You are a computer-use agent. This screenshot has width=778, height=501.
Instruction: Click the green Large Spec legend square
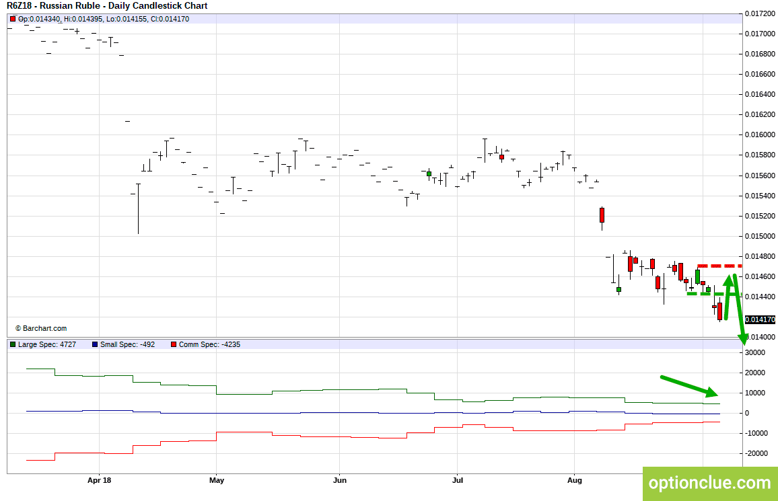(13, 344)
